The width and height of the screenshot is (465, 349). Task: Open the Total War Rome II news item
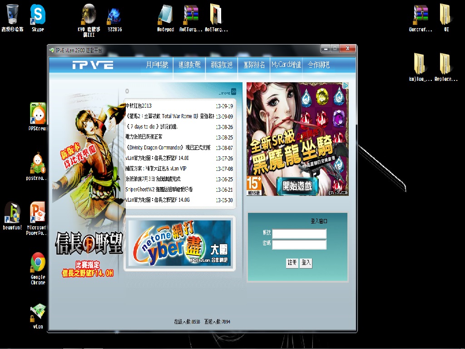point(170,116)
